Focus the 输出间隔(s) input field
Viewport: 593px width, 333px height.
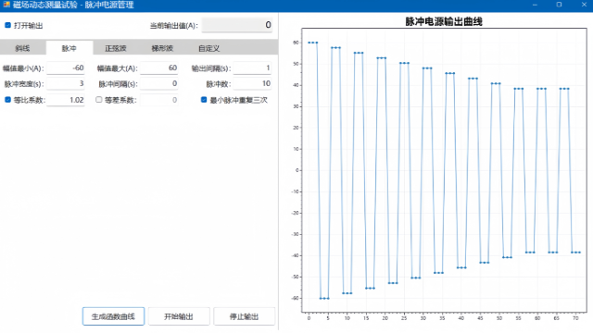coord(252,68)
